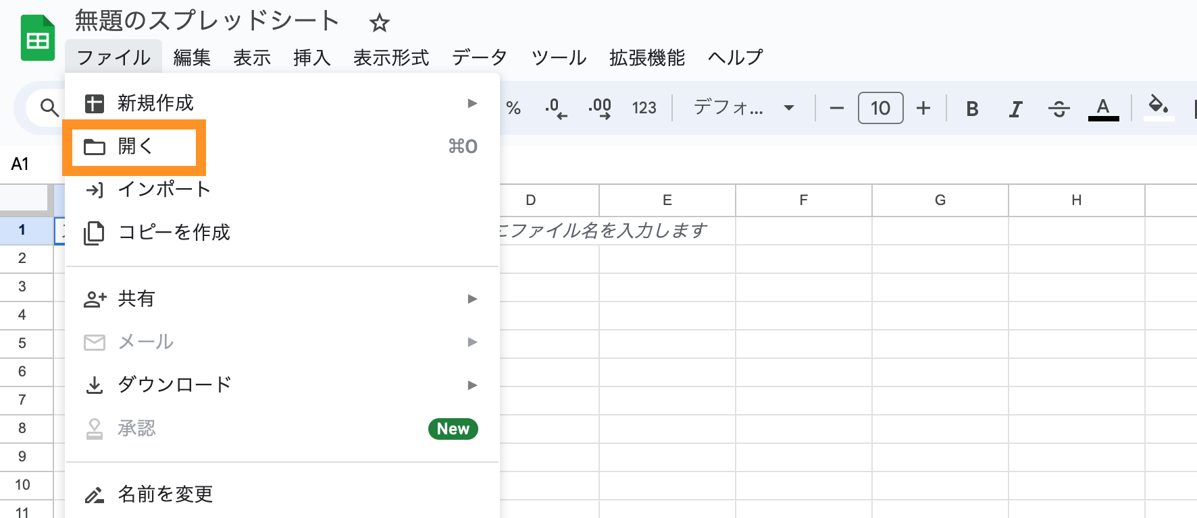Apply strikethrough formatting
Screen dimensions: 1197x518
pyautogui.click(x=1059, y=109)
